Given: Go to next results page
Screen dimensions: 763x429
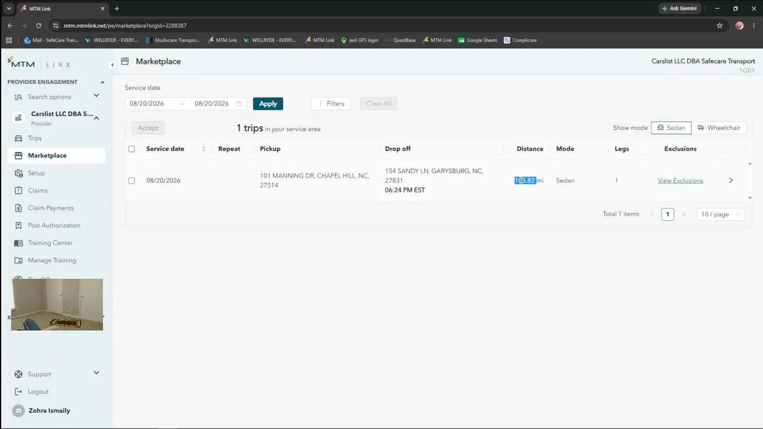Looking at the screenshot, I should click(x=683, y=214).
